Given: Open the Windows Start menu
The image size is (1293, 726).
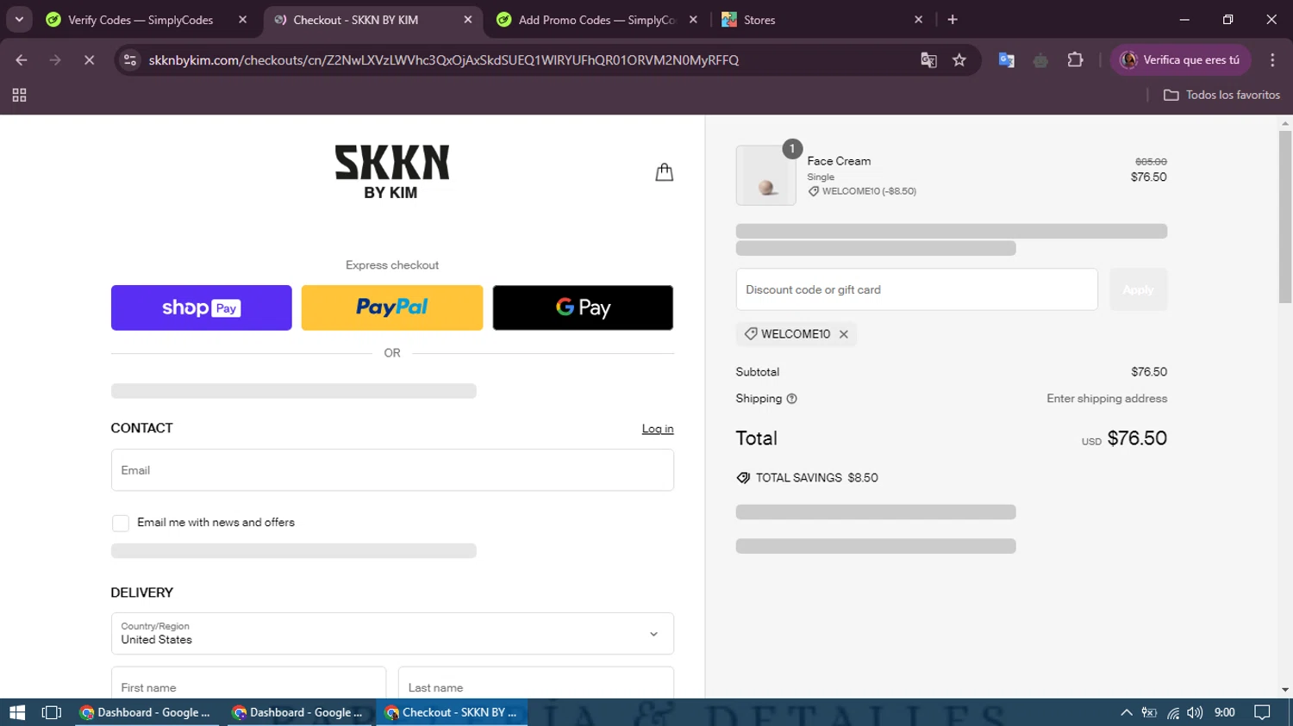Looking at the screenshot, I should (x=17, y=712).
